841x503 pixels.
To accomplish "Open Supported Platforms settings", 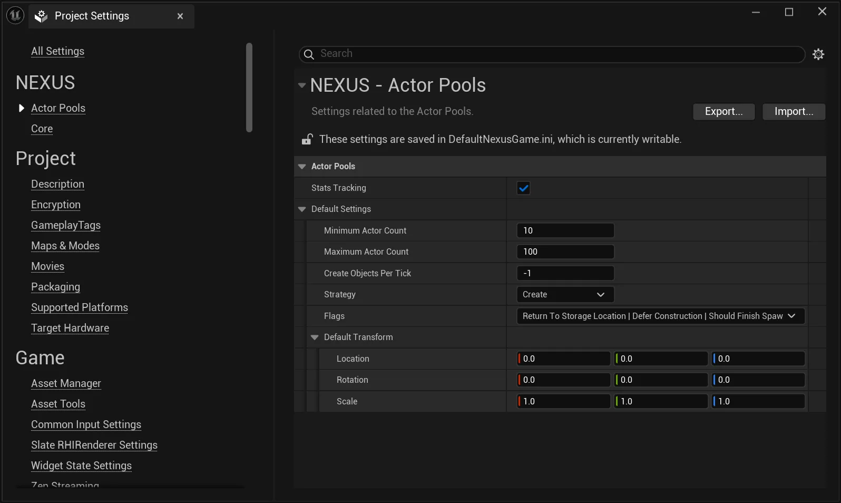I will click(80, 307).
